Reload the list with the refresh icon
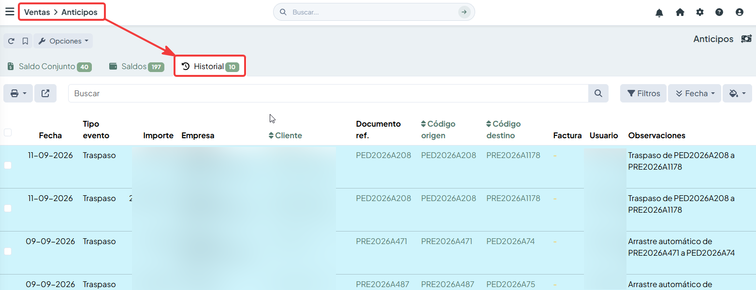The width and height of the screenshot is (756, 290). [x=11, y=41]
